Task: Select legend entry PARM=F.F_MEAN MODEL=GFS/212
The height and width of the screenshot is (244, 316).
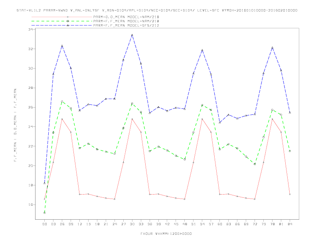Action: click(x=126, y=26)
